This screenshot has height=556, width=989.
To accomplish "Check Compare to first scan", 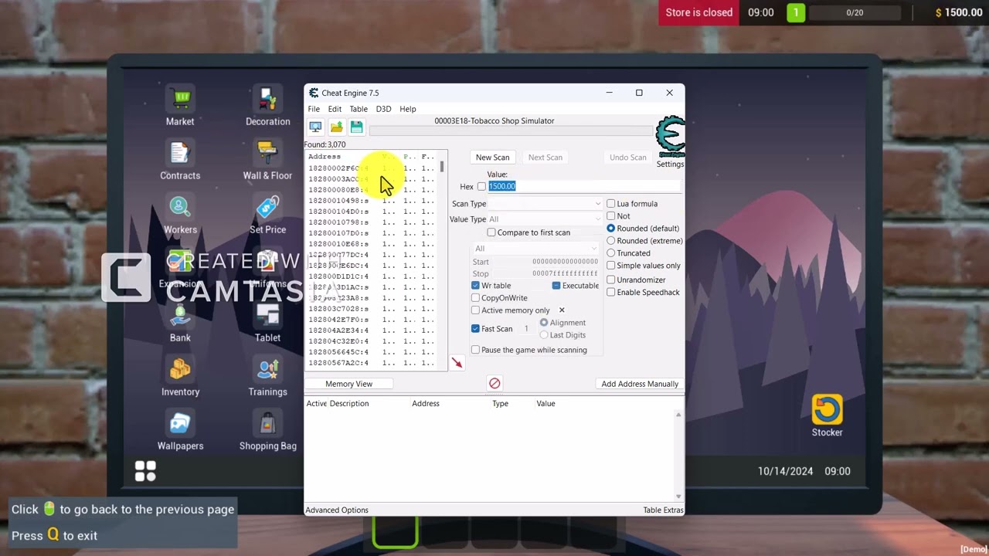I will coord(491,232).
